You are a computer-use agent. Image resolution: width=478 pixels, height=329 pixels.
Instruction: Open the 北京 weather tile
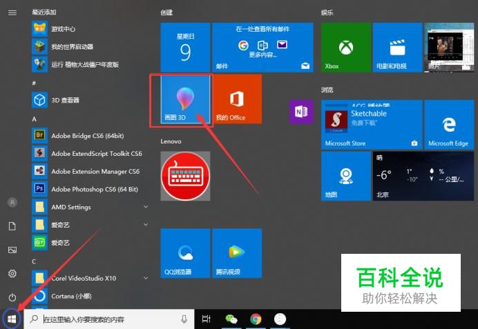(x=423, y=176)
